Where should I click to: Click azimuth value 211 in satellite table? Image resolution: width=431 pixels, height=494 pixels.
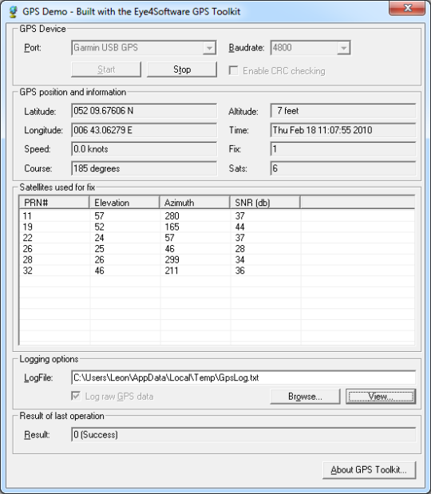[x=172, y=271]
